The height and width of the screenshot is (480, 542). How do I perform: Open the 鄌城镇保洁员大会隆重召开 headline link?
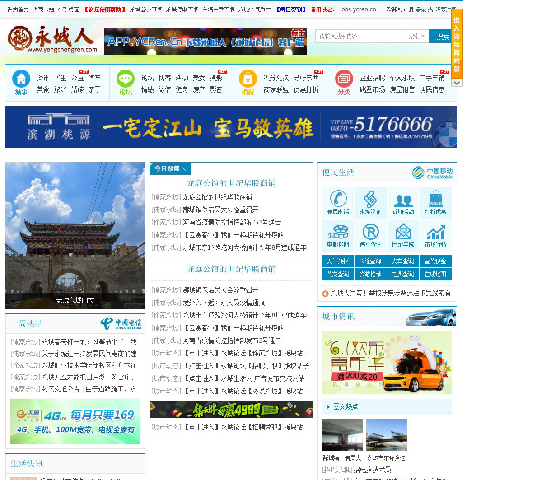[220, 210]
